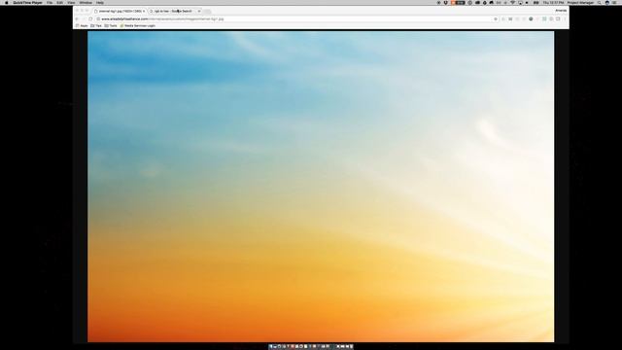Open the View menu
Image resolution: width=622 pixels, height=350 pixels.
[71, 2]
